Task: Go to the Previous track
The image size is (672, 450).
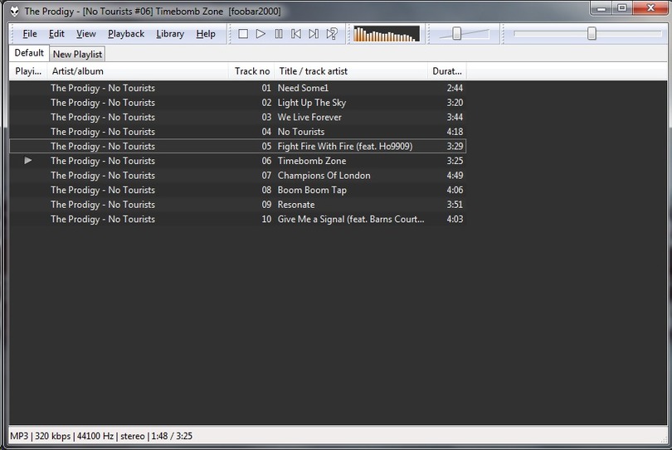Action: pos(296,34)
